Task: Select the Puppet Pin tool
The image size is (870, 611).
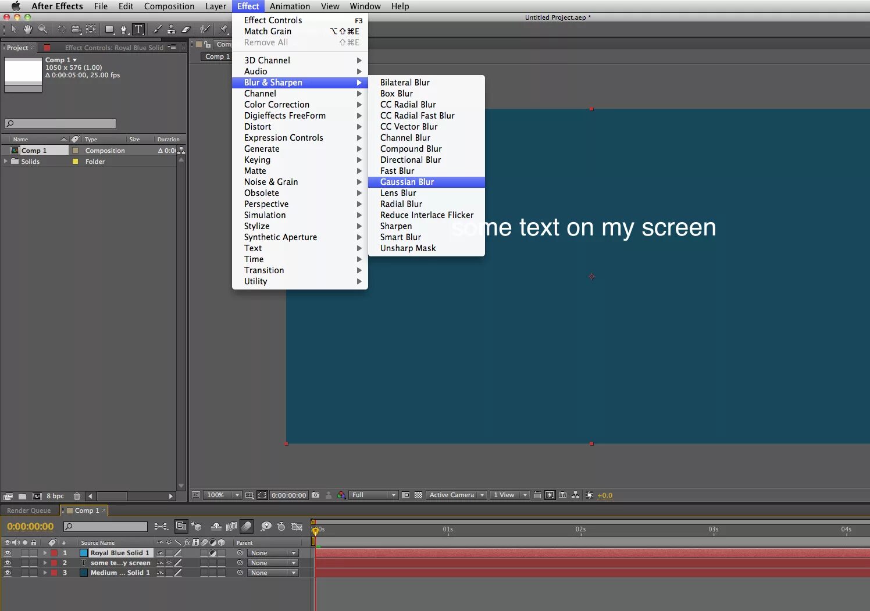Action: tap(223, 29)
